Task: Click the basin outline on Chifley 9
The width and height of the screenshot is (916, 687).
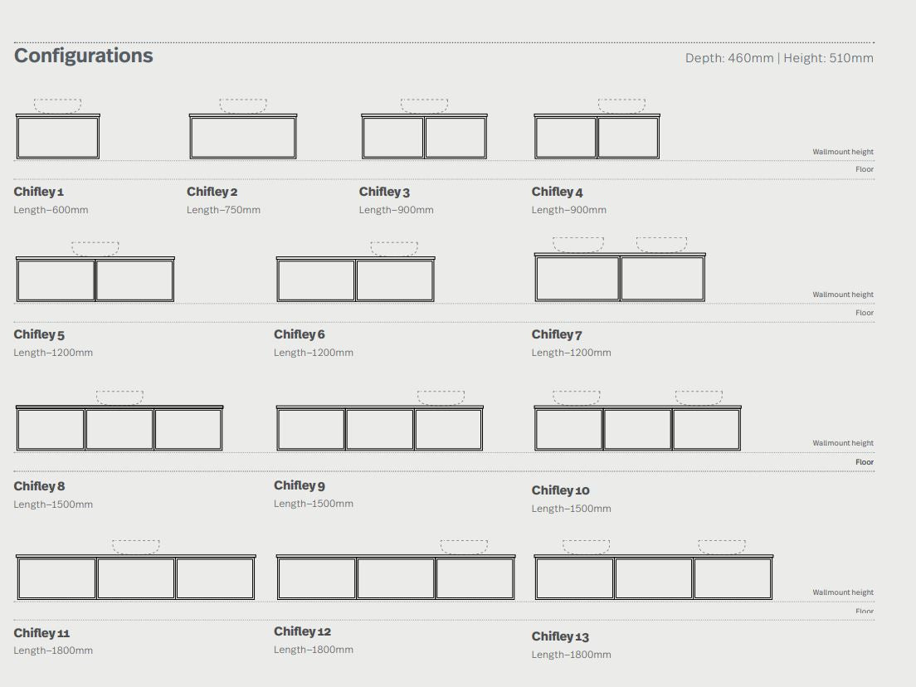Action: (x=441, y=398)
